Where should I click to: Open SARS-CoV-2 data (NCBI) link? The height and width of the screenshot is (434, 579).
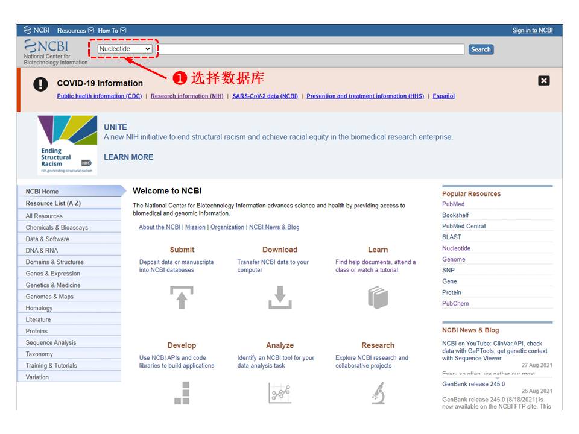[x=265, y=96]
